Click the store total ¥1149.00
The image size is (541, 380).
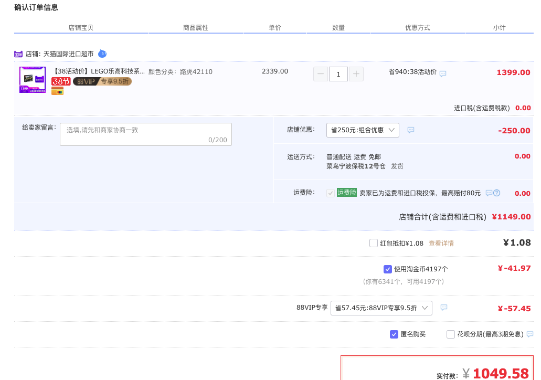pos(511,217)
